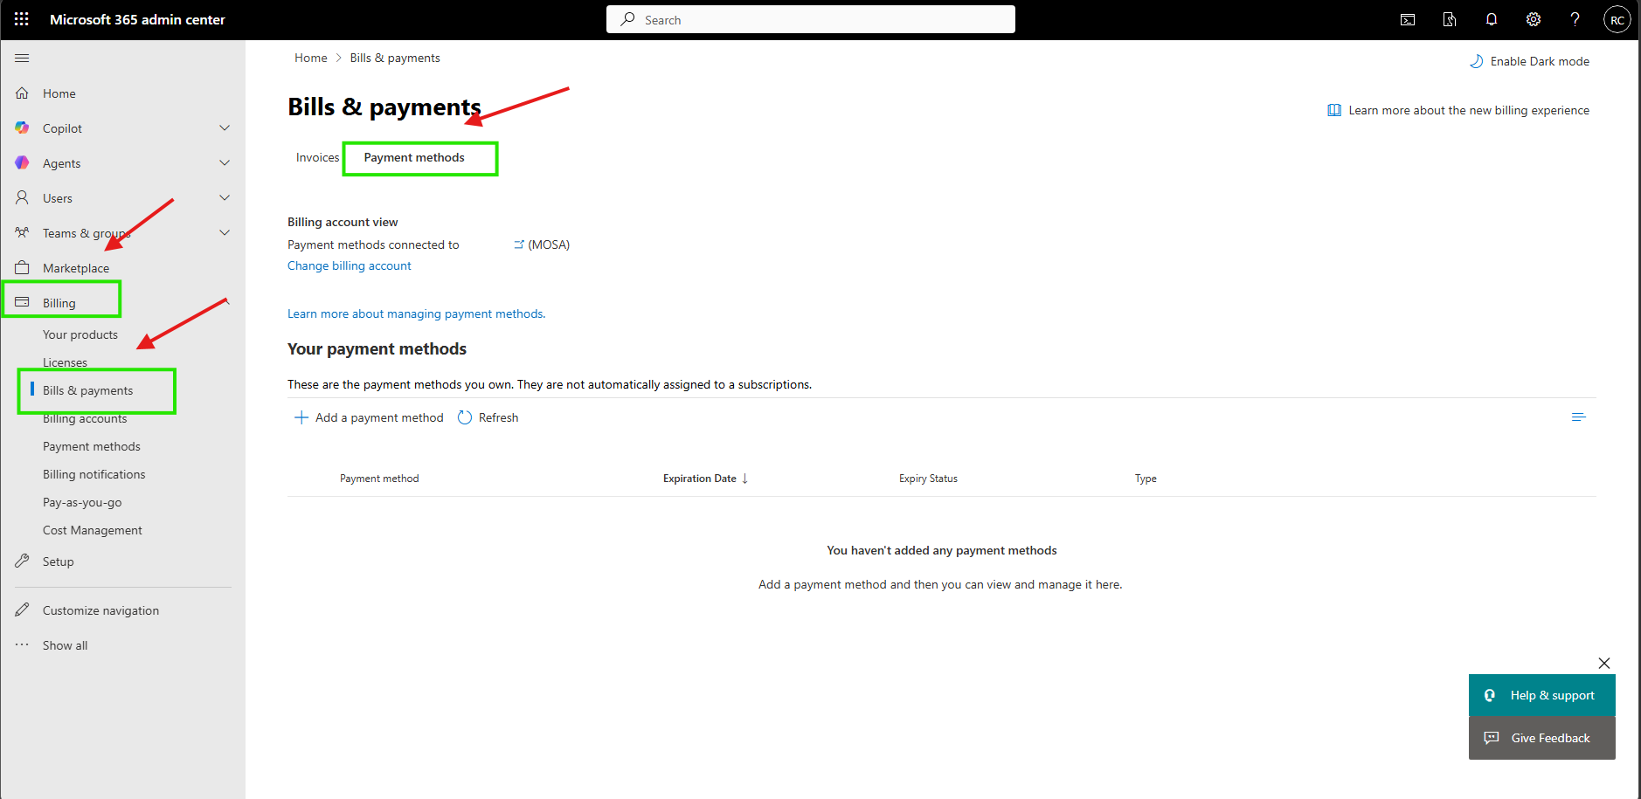Open Marketplace in the sidebar
The height and width of the screenshot is (799, 1641).
(x=76, y=268)
